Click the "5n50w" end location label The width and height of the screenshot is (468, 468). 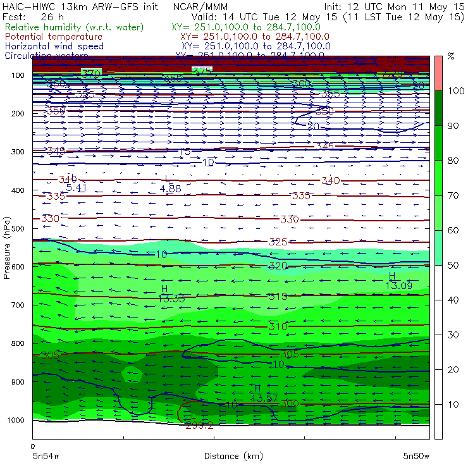click(416, 456)
